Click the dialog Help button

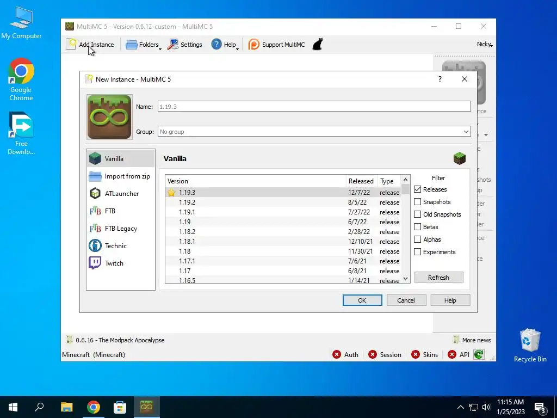pos(450,300)
